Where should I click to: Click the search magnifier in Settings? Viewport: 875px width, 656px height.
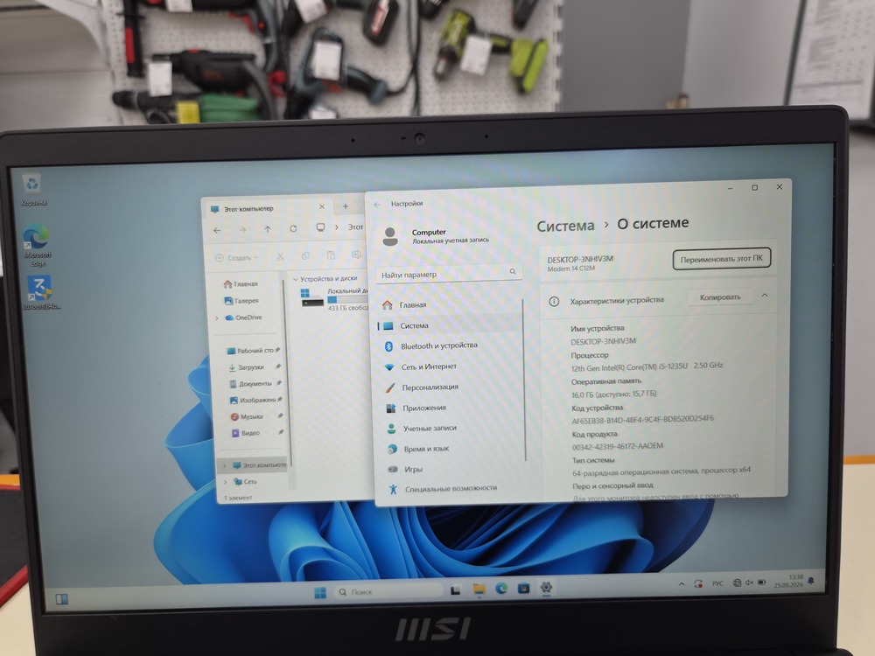point(512,272)
